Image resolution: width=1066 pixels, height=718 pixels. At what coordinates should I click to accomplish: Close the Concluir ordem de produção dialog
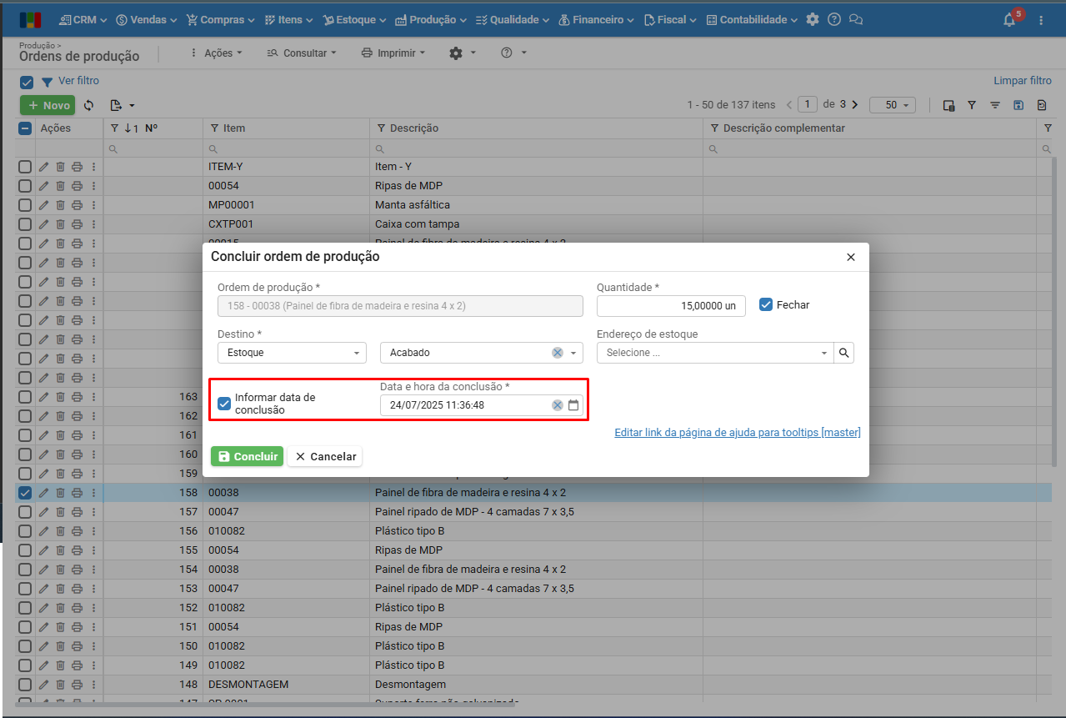(851, 257)
